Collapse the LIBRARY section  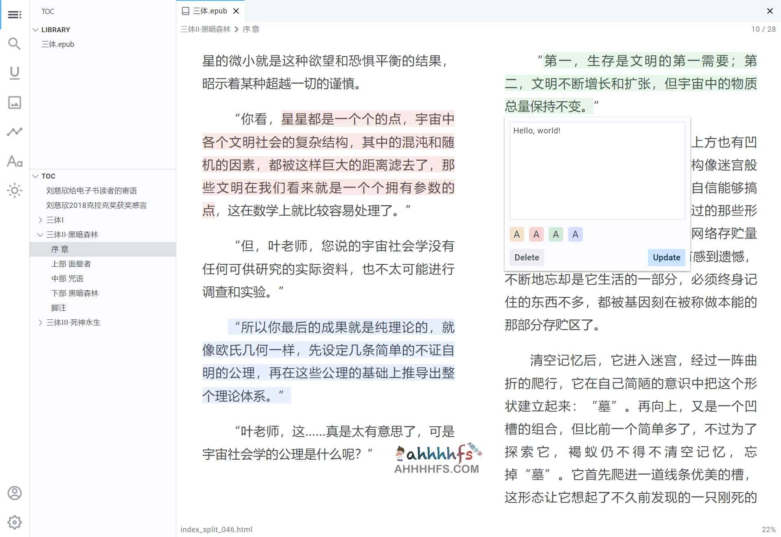click(x=36, y=30)
